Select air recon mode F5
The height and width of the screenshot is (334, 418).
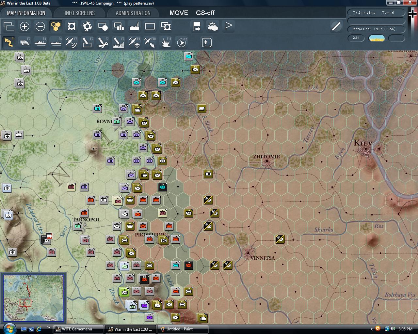(x=72, y=42)
